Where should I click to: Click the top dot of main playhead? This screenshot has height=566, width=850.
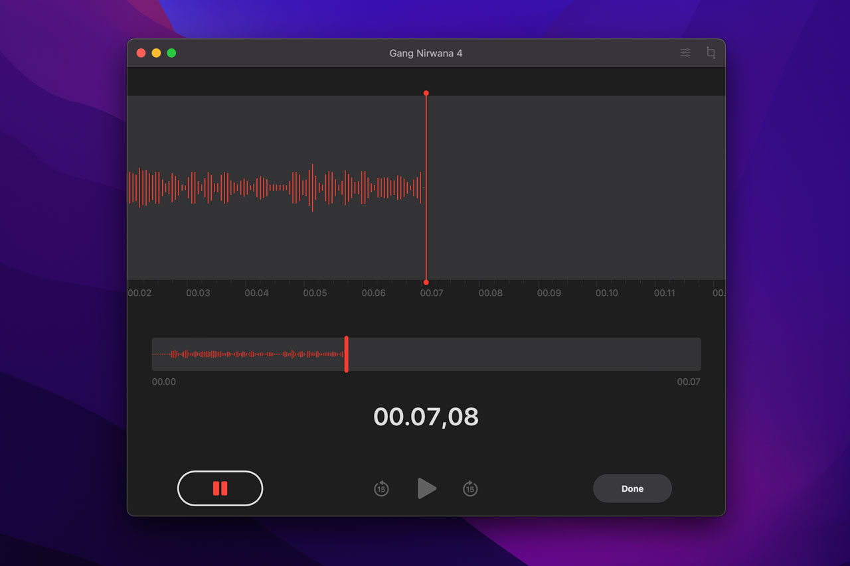pos(426,94)
